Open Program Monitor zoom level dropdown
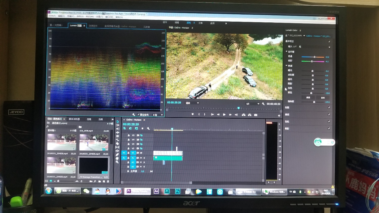The image size is (379, 213). point(192,103)
